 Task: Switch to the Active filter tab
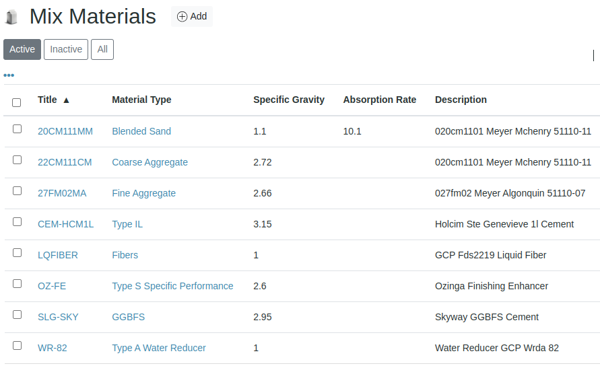[22, 49]
